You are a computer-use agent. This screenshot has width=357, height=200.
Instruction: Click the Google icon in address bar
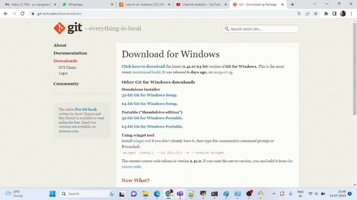299,13
